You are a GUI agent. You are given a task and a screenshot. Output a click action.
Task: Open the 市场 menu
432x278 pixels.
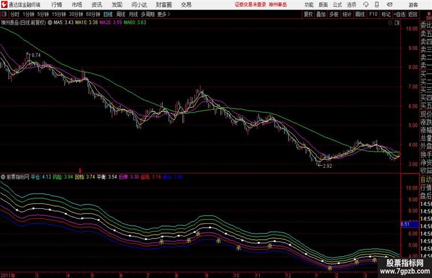click(x=77, y=5)
